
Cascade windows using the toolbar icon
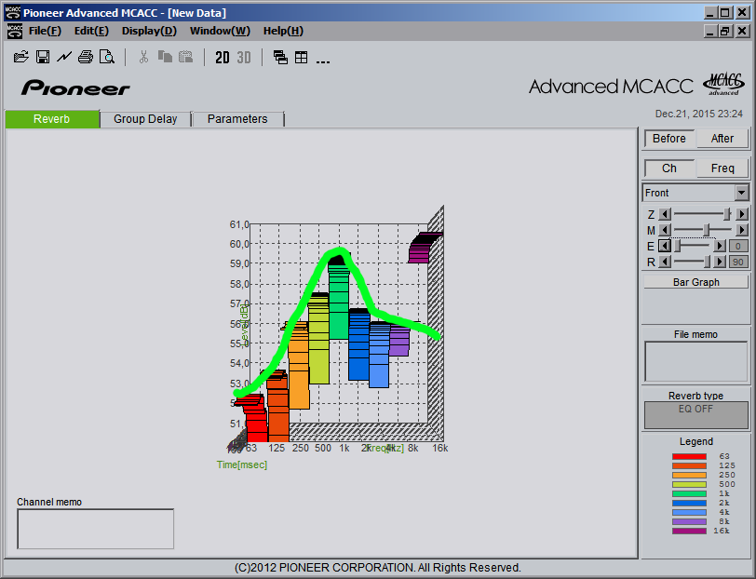tap(280, 58)
